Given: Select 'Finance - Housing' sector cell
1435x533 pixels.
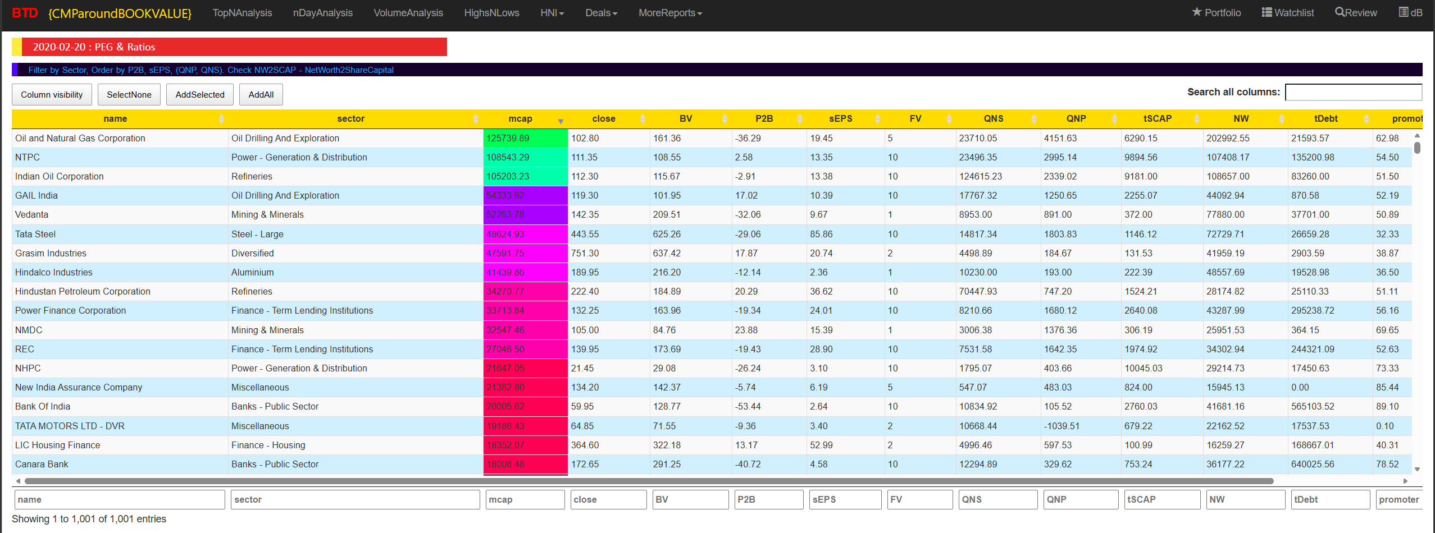Looking at the screenshot, I should [x=356, y=445].
